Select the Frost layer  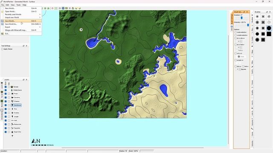point(15,93)
